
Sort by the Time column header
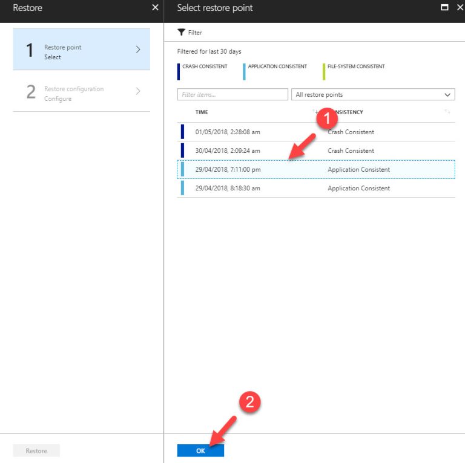click(202, 112)
